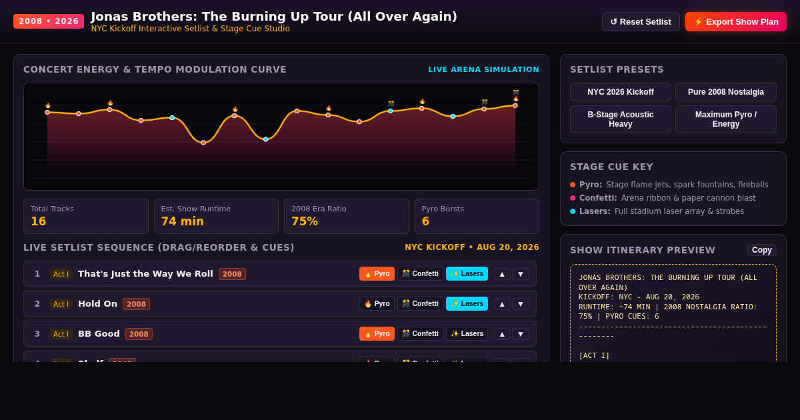Turn off Pyro for BB Good
Viewport: 800px width, 420px height.
point(377,334)
